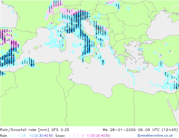179x138 pixels.
Task: Click the 'We 28-01-2026' date text
Action: point(119,130)
